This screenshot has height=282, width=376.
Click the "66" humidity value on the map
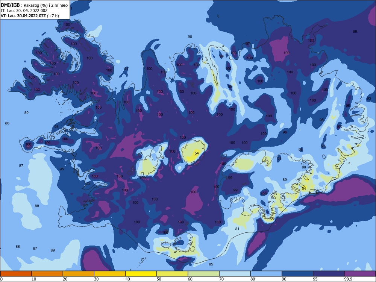point(272,218)
